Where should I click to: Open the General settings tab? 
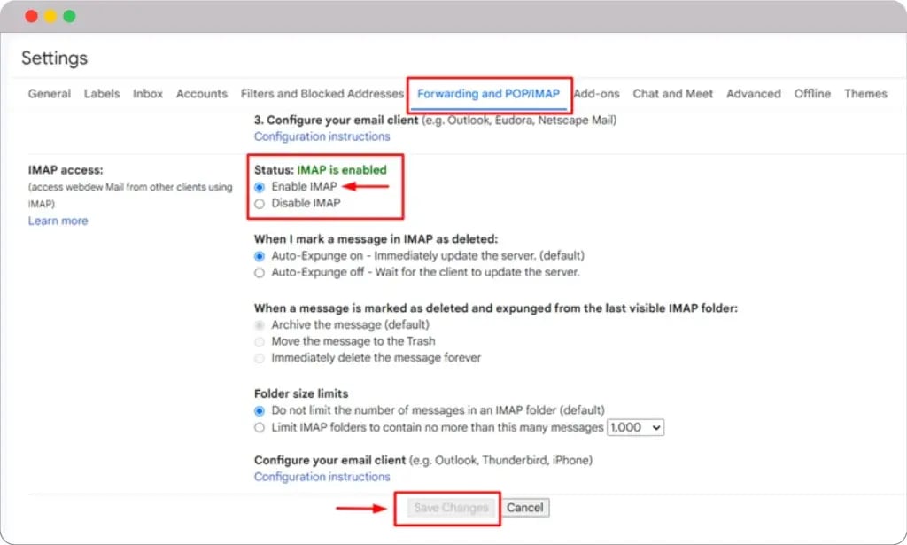point(49,94)
